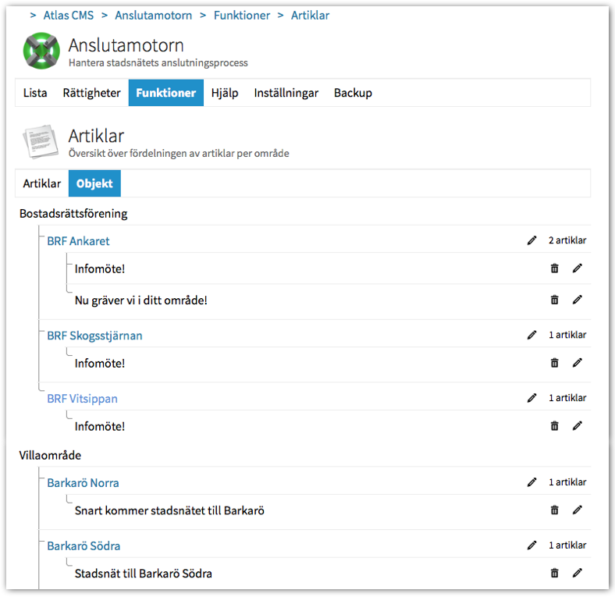Click pencil icon next to BRF Skogsstjärnan

click(x=532, y=335)
